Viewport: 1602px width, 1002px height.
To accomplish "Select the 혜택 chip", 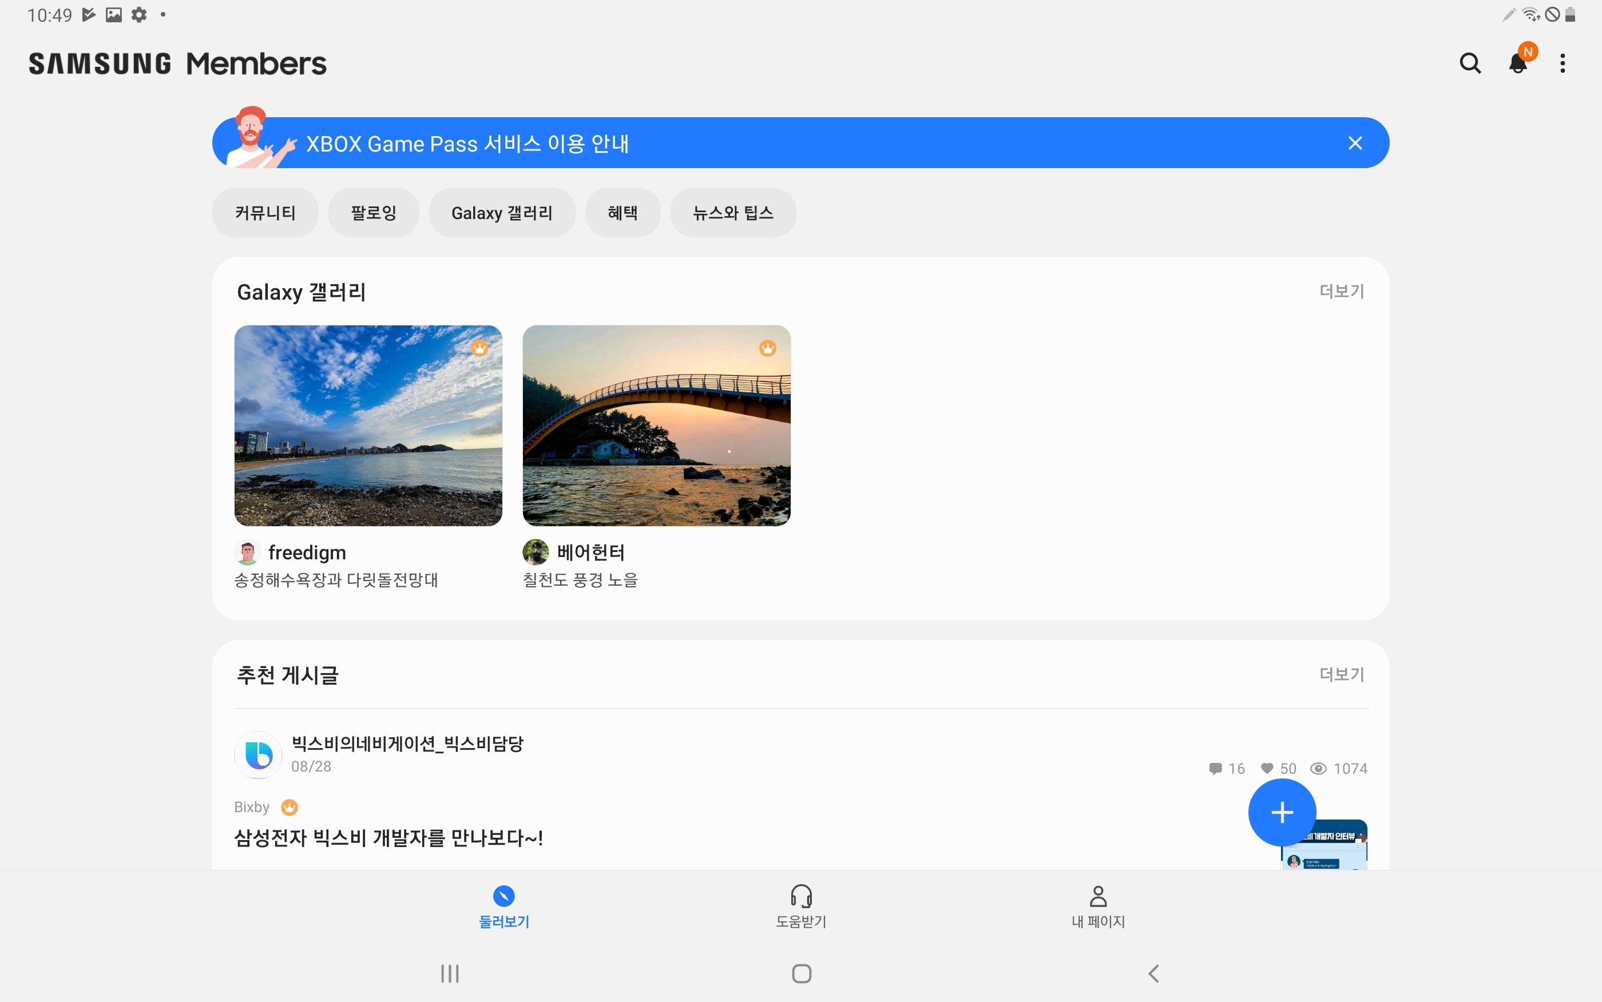I will tap(622, 213).
